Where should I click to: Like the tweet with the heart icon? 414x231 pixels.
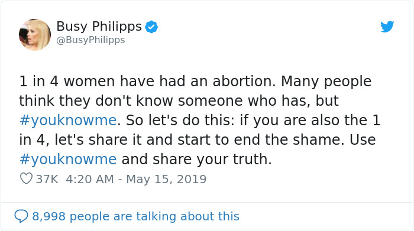click(x=26, y=178)
